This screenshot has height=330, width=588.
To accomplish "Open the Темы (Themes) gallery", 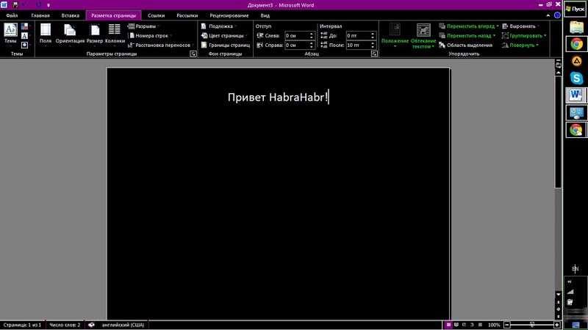I will click(10, 35).
